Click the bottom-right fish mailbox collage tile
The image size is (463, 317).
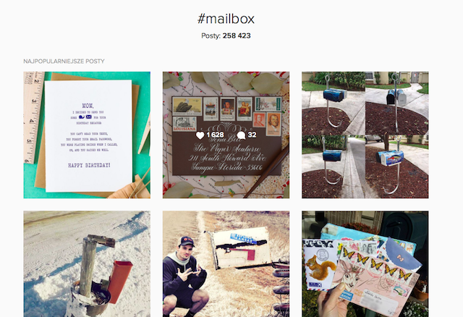[x=397, y=166]
